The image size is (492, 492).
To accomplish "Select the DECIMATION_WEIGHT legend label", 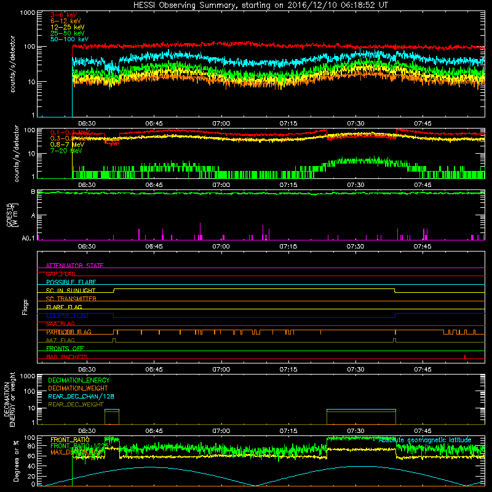I will tap(78, 388).
